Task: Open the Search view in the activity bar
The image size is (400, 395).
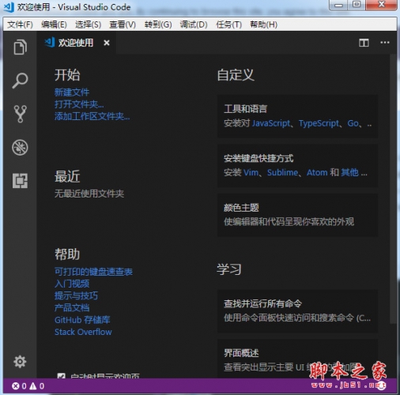Action: [20, 81]
